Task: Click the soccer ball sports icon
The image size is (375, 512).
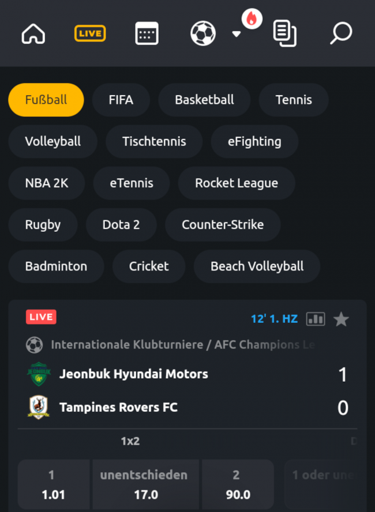Action: pyautogui.click(x=203, y=33)
